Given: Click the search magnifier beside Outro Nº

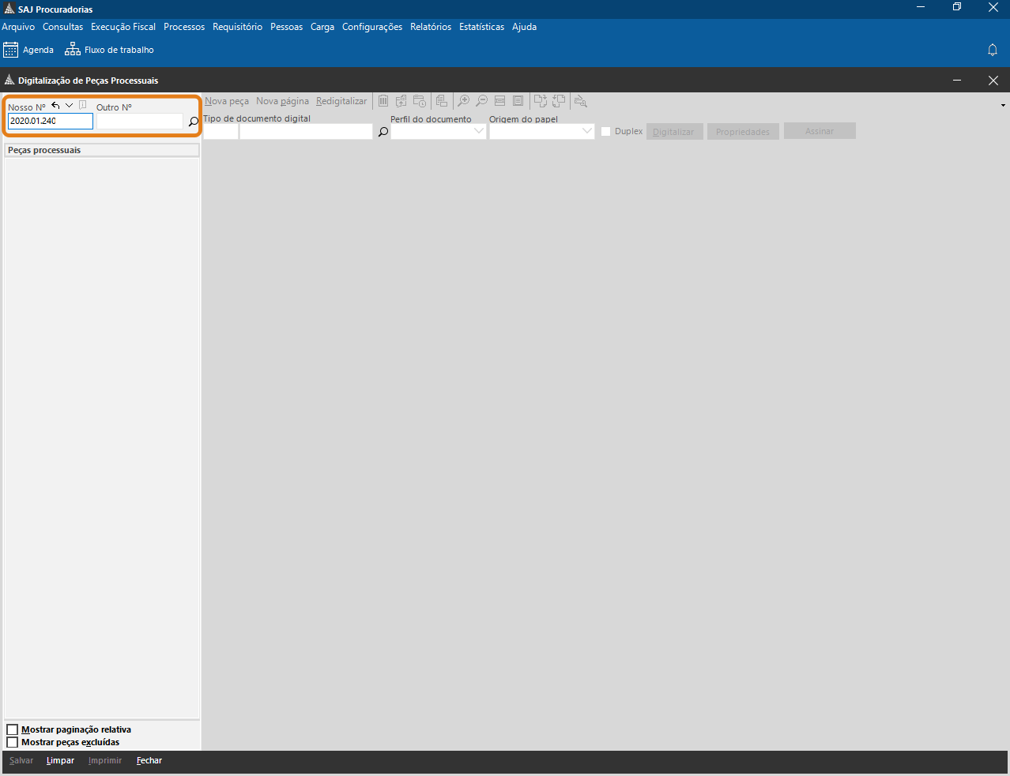Looking at the screenshot, I should pos(193,122).
